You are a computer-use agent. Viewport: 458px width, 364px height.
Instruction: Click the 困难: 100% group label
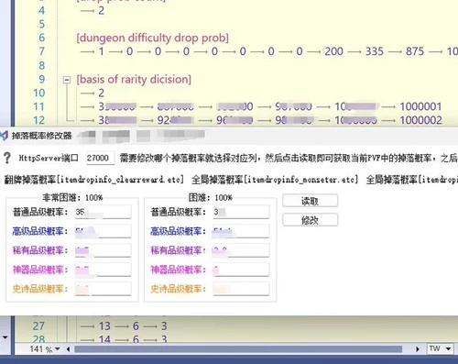pos(211,198)
